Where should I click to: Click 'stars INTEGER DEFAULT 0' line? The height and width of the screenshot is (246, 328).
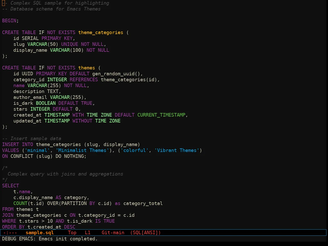(x=47, y=109)
